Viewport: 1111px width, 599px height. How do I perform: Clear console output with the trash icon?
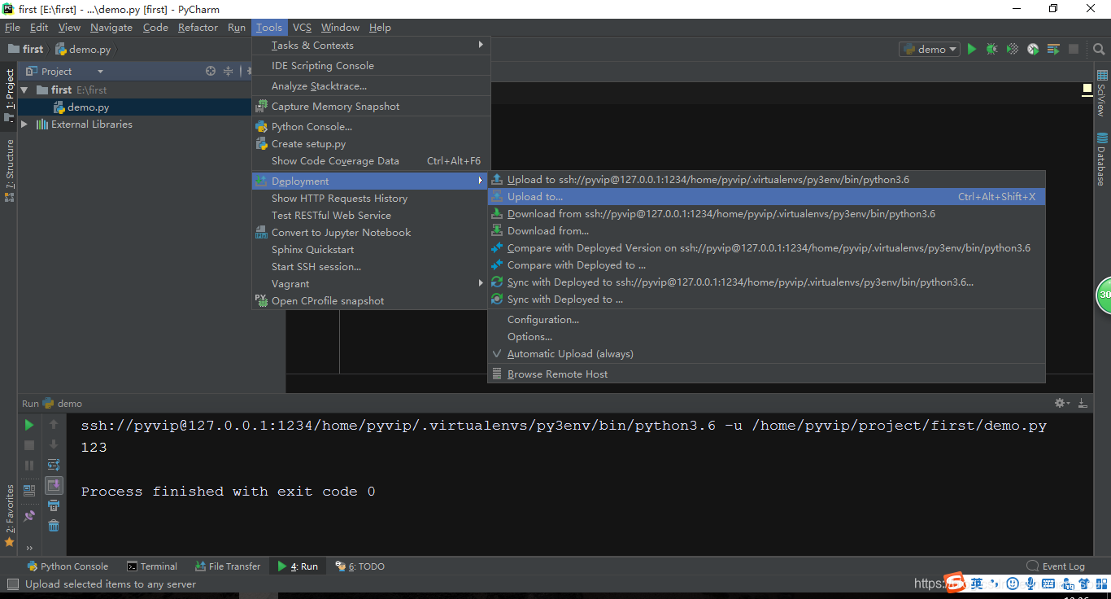coord(54,526)
